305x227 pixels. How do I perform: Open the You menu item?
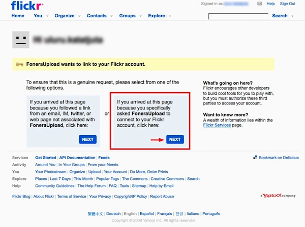click(38, 16)
